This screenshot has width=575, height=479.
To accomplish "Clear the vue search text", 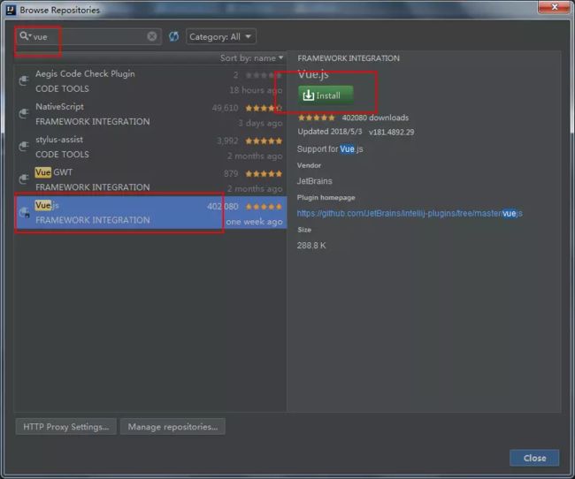I will tap(152, 36).
